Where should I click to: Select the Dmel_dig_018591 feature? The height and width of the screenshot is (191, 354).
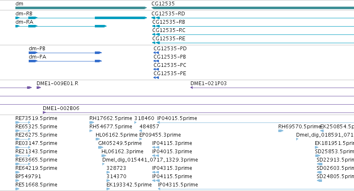pyautogui.click(x=325, y=135)
